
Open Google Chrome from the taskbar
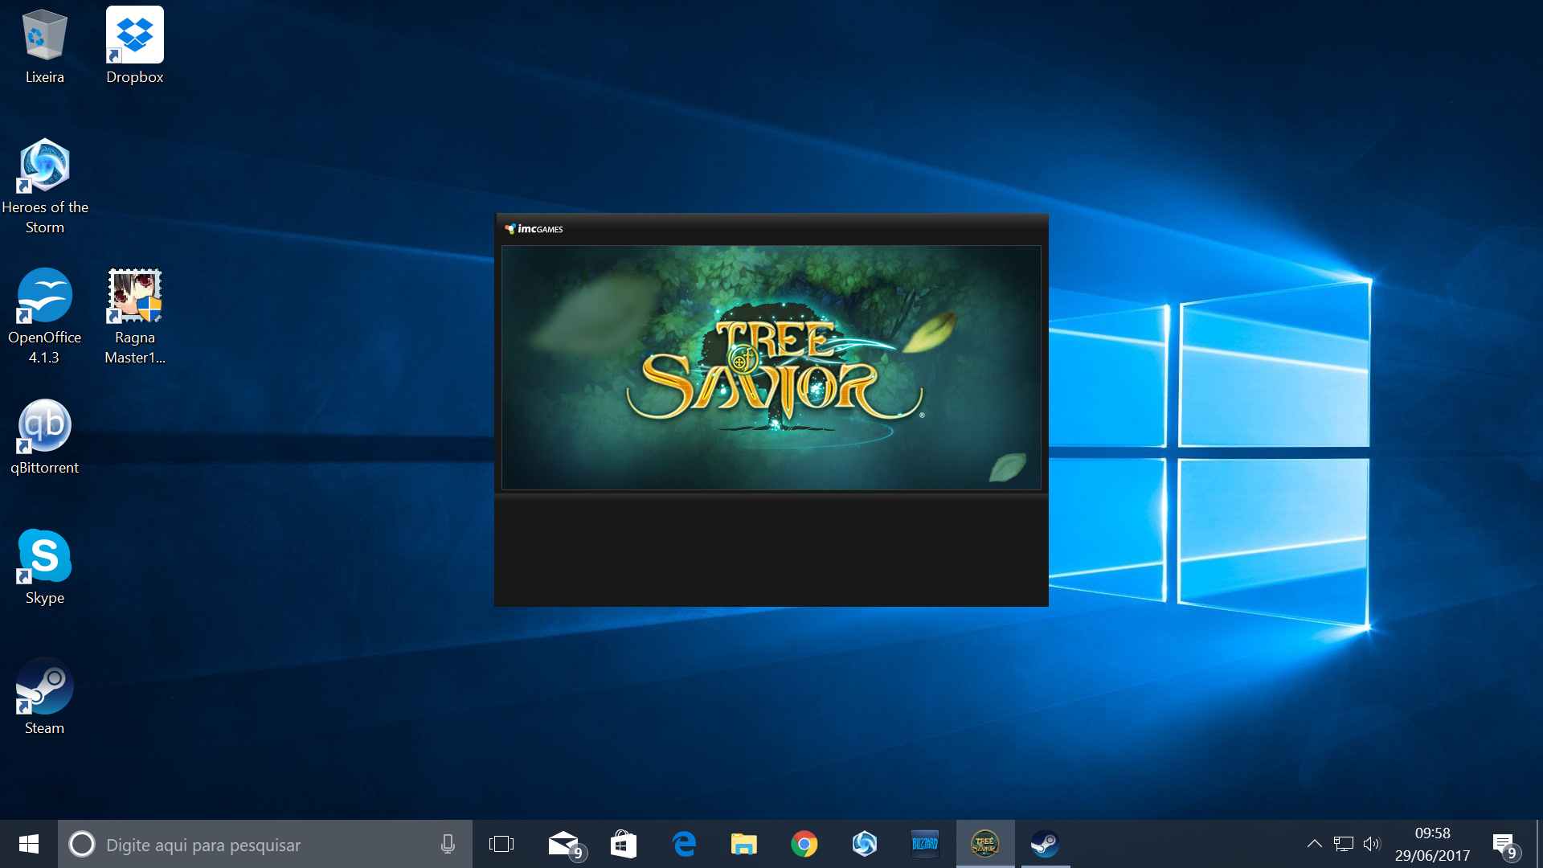(x=804, y=844)
